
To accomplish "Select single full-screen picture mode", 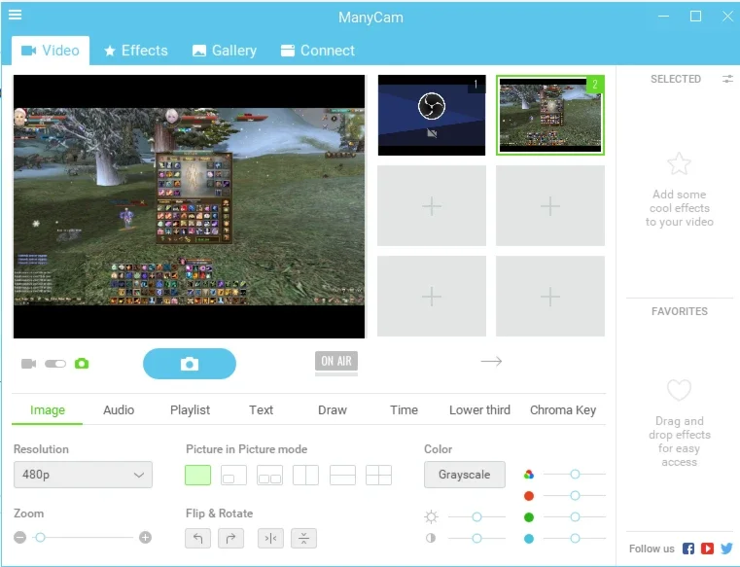I will click(x=197, y=475).
